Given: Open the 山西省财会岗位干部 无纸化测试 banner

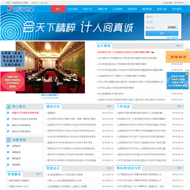Looking at the screenshot, I should tap(13, 59).
